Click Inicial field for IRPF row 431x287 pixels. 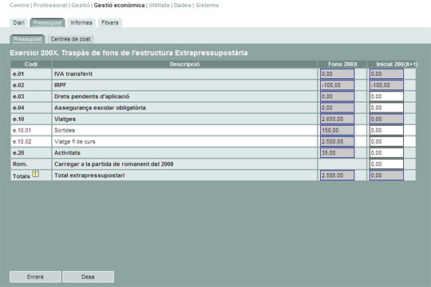pyautogui.click(x=386, y=85)
